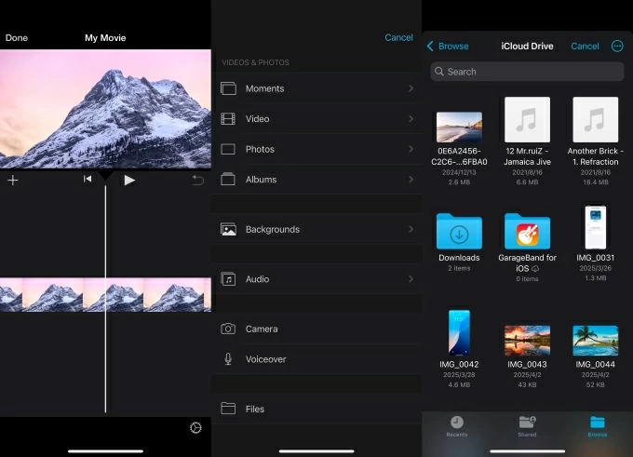Play the movie preview
Viewport: 633px width, 457px height.
[129, 180]
